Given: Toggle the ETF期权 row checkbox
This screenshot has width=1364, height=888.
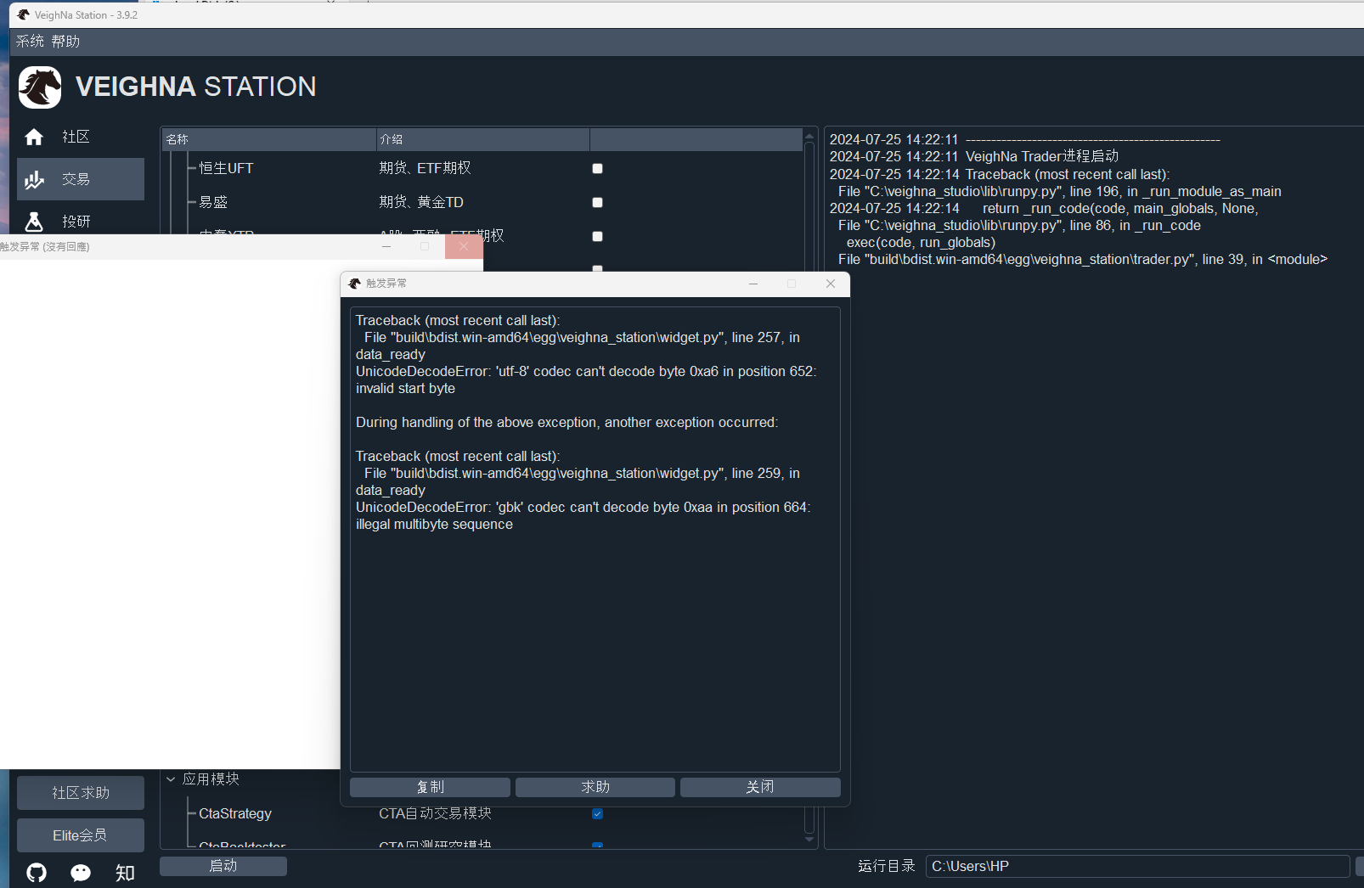Looking at the screenshot, I should click(597, 236).
